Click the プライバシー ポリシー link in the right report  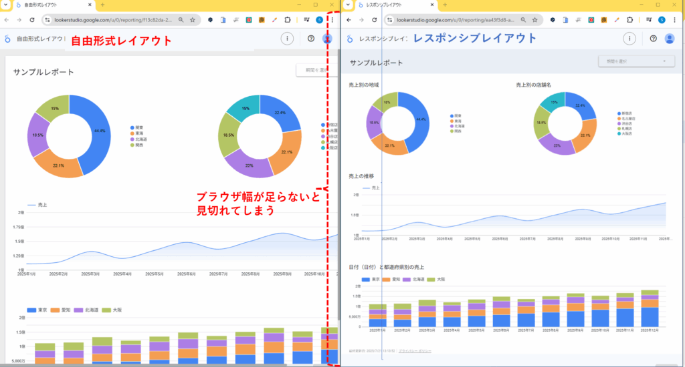(x=415, y=351)
